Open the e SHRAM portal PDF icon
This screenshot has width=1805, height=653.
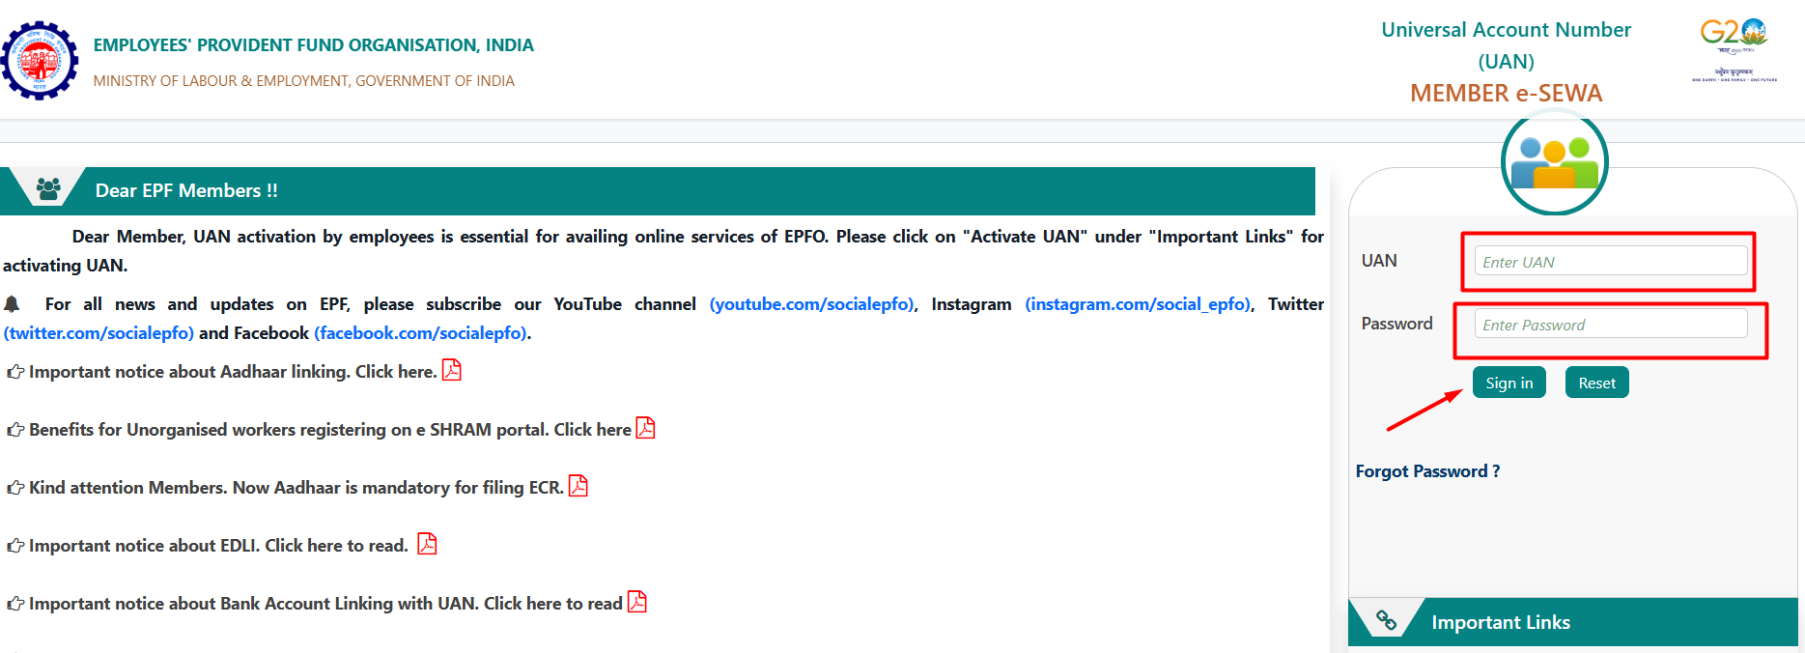click(645, 428)
